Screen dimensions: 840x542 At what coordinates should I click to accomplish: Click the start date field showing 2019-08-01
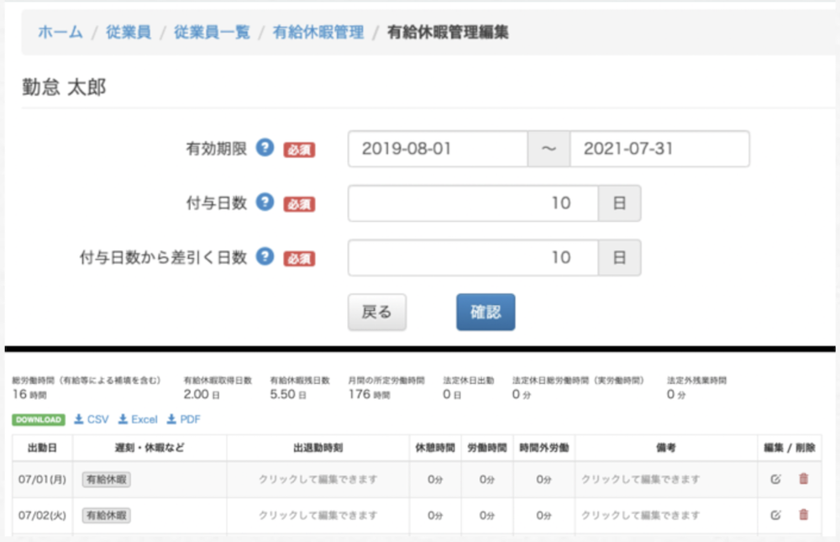(437, 149)
